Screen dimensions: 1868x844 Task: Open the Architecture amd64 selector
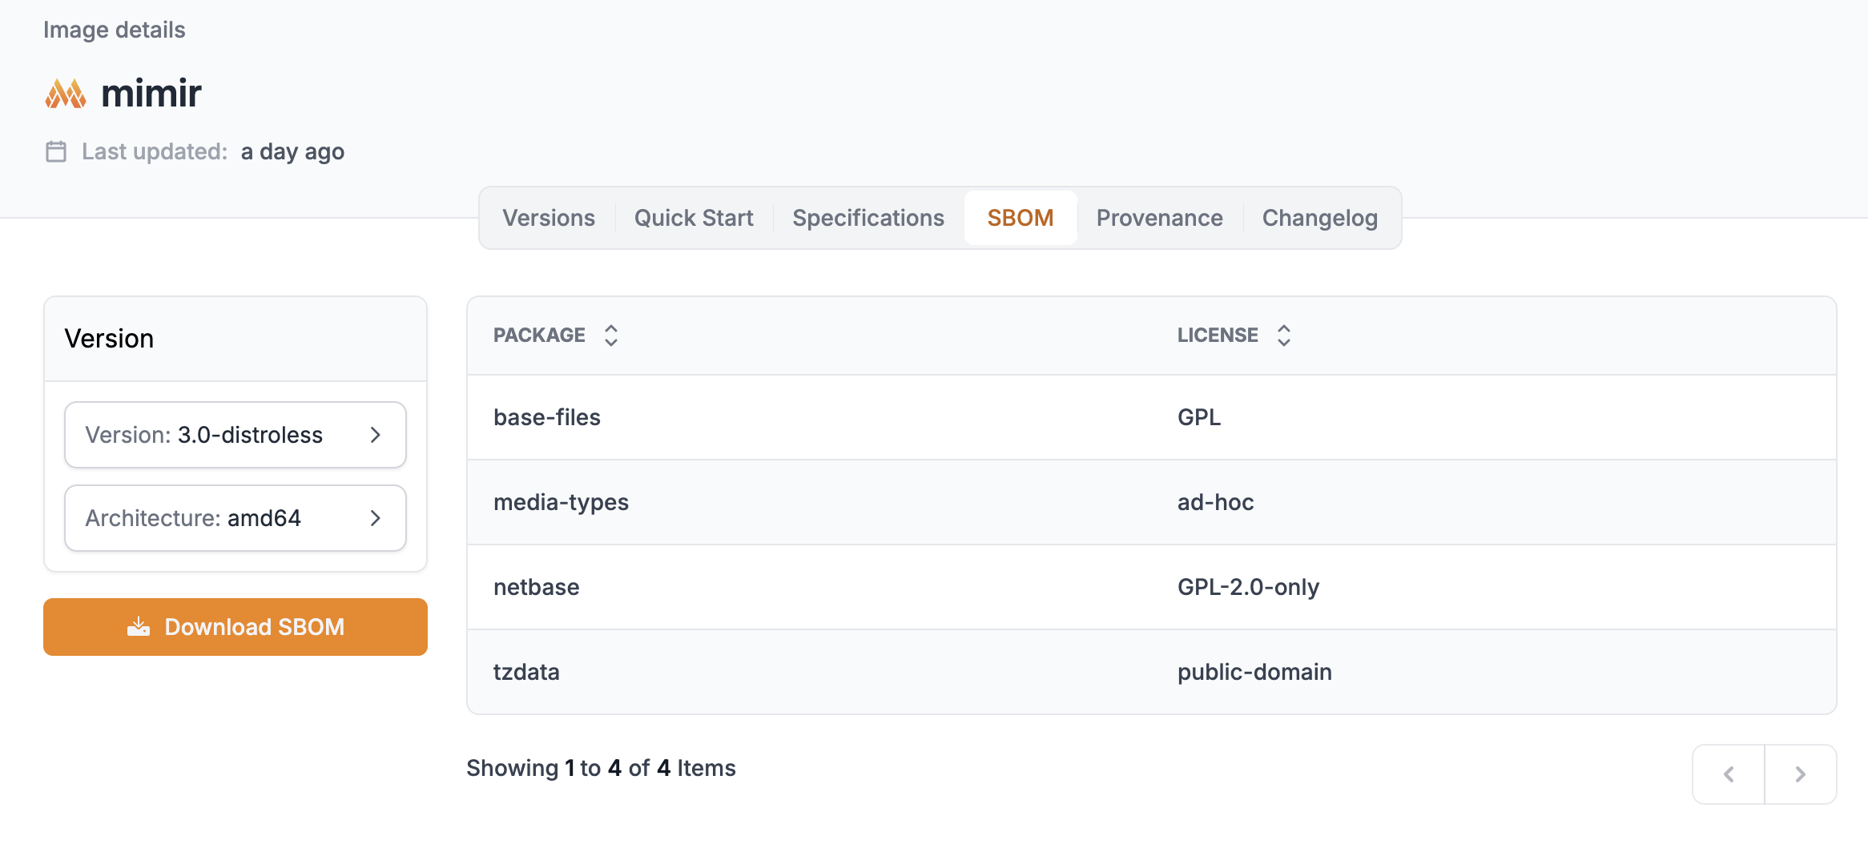[x=235, y=518]
